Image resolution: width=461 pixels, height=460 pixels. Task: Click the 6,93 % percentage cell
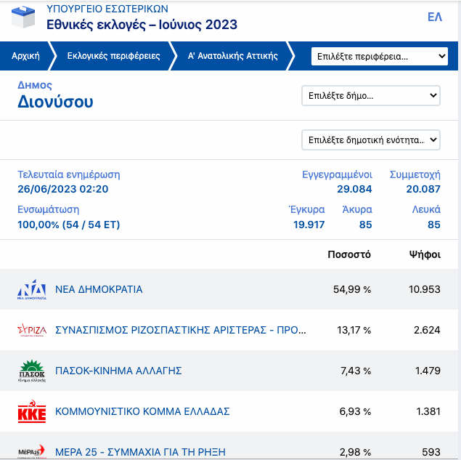pos(355,411)
